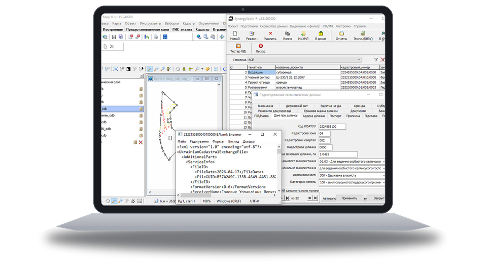Click the small X icon beside the clipboard icon
The width and height of the screenshot is (486, 272).
click(x=112, y=47)
